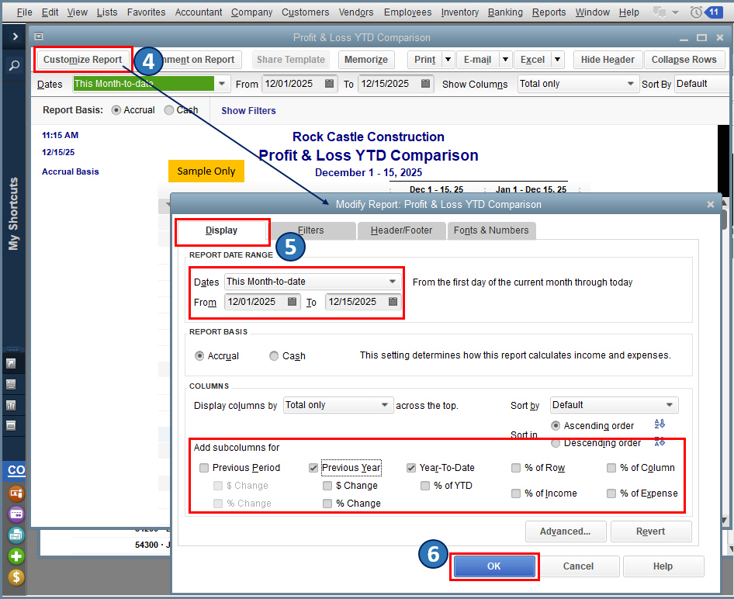Click the orange circular icon in sidebar
The width and height of the screenshot is (734, 599).
coord(16,493)
